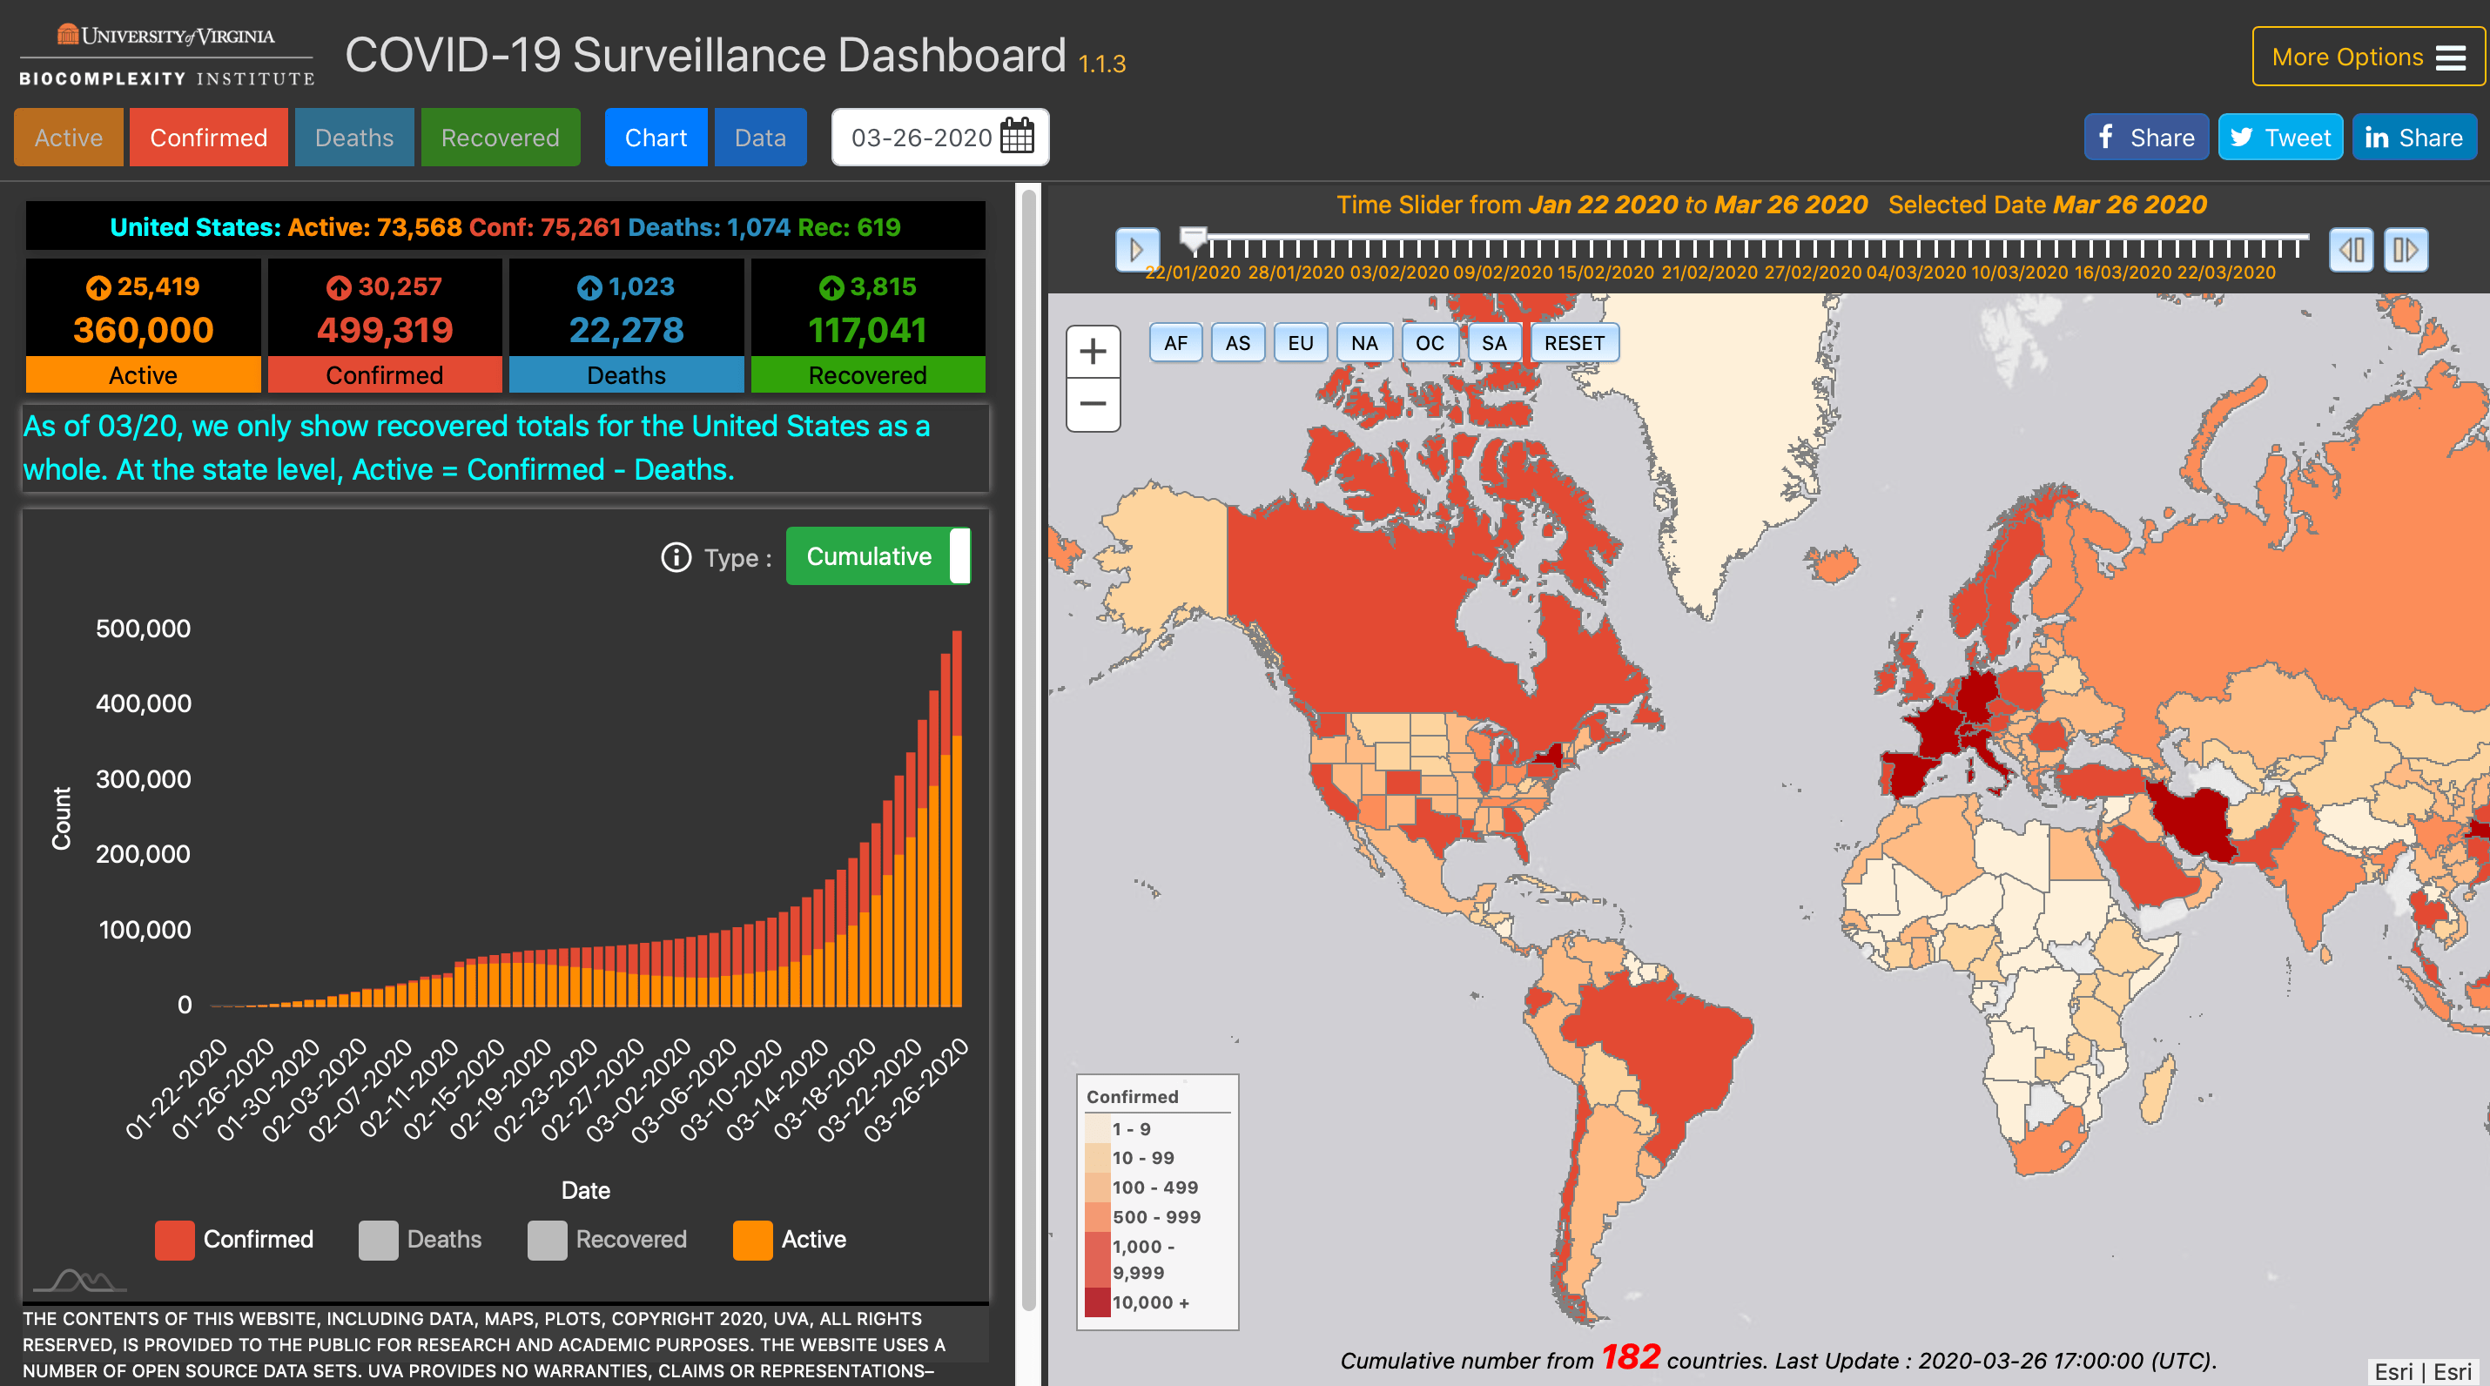Reset the map view
The width and height of the screenshot is (2490, 1386).
(1573, 343)
